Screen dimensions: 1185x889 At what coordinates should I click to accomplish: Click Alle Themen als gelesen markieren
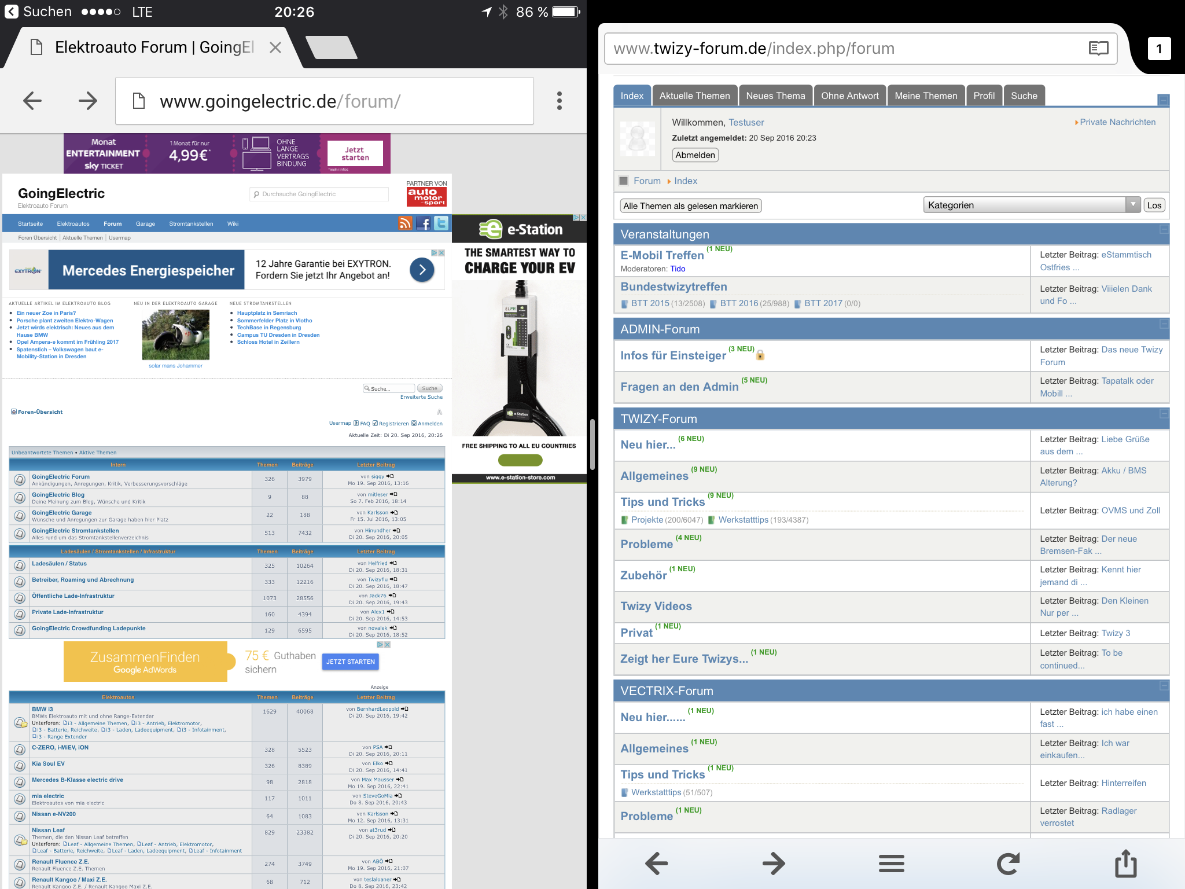[690, 206]
